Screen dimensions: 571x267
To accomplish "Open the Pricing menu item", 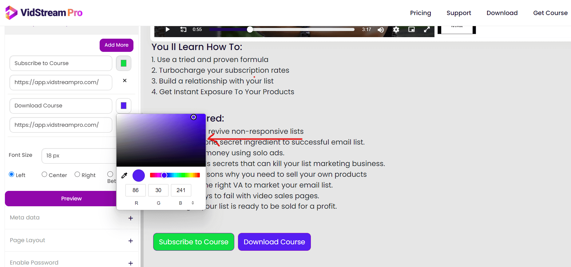I will 420,13.
